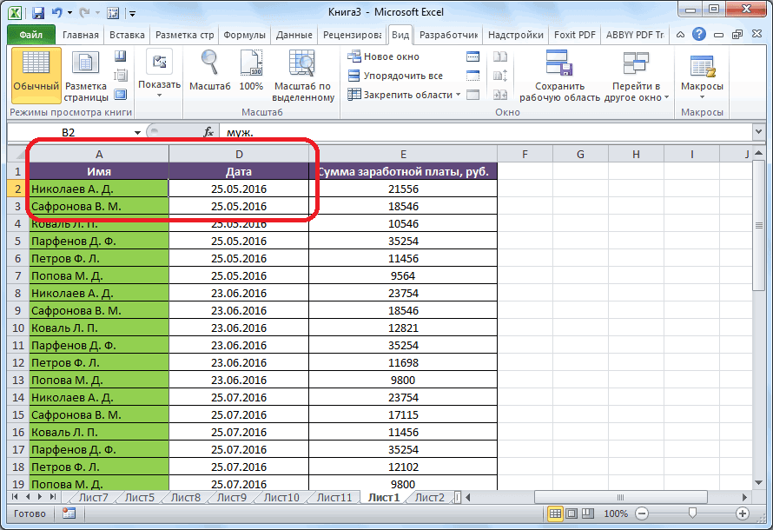Click the Name Box showing B2
Image resolution: width=773 pixels, height=530 pixels.
(x=69, y=132)
